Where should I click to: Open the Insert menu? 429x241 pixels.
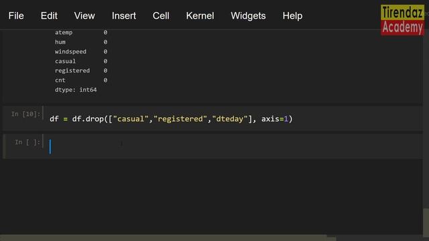click(x=123, y=16)
